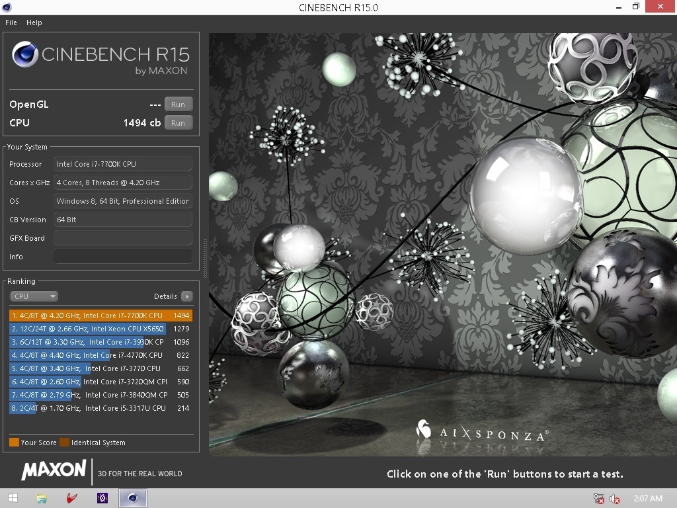The width and height of the screenshot is (677, 508).
Task: Click the CPU score 1494 cb value
Action: [142, 122]
